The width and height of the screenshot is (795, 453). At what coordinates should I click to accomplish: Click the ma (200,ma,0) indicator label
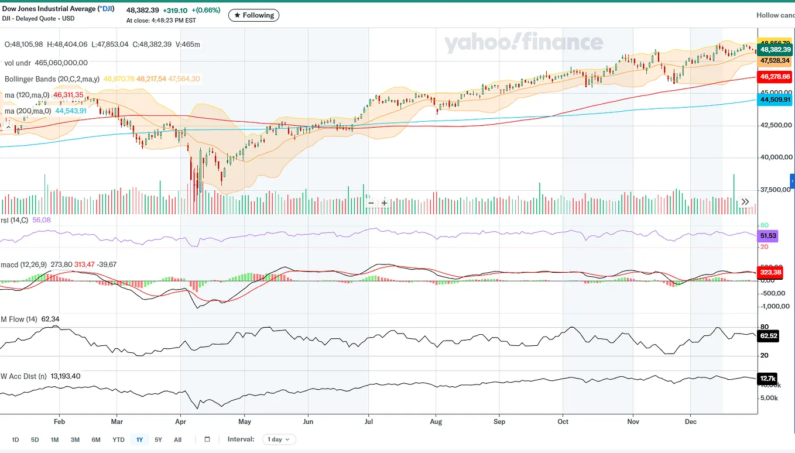click(28, 111)
